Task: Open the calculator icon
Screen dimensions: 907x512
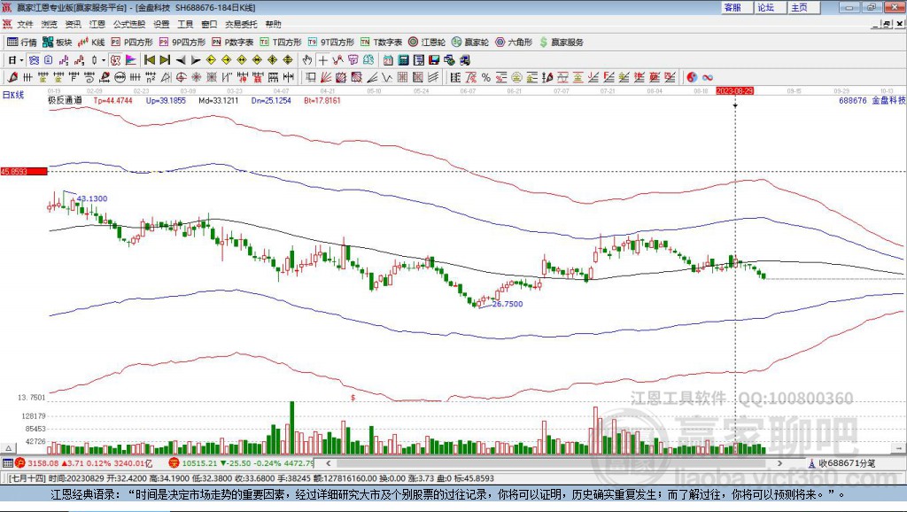Action: (x=403, y=60)
